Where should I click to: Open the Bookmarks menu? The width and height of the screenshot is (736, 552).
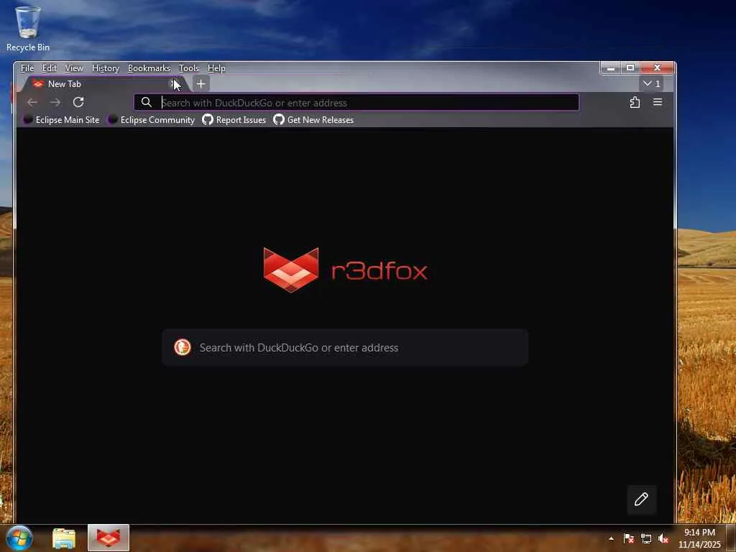coord(149,68)
